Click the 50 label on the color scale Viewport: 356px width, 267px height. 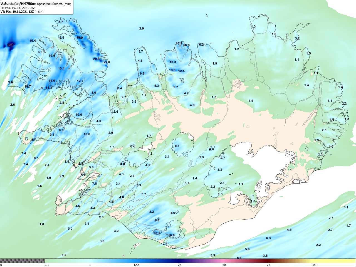(x=224, y=265)
